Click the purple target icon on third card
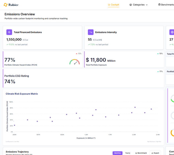Image resolution: width=174 pixels, height=155 pixels. (x=172, y=32)
